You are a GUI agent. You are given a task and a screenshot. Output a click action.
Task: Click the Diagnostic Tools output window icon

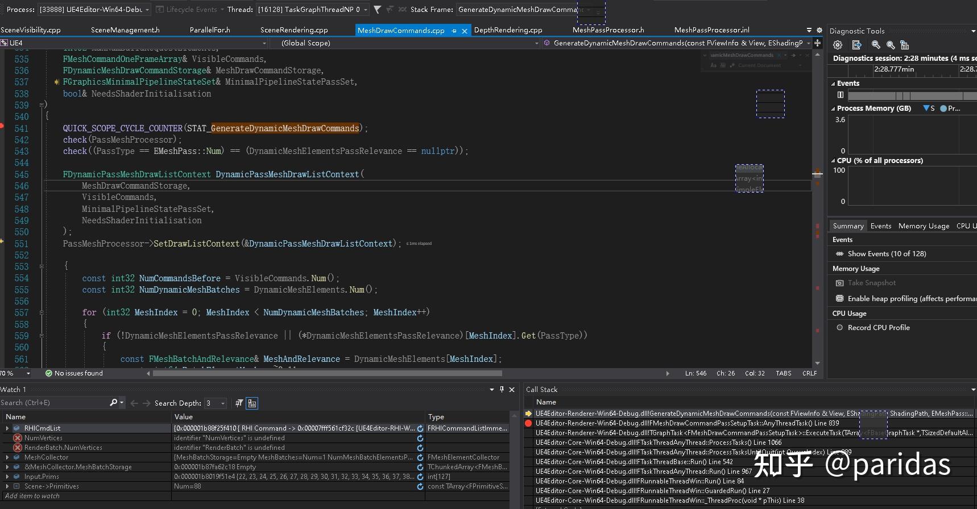coord(857,45)
